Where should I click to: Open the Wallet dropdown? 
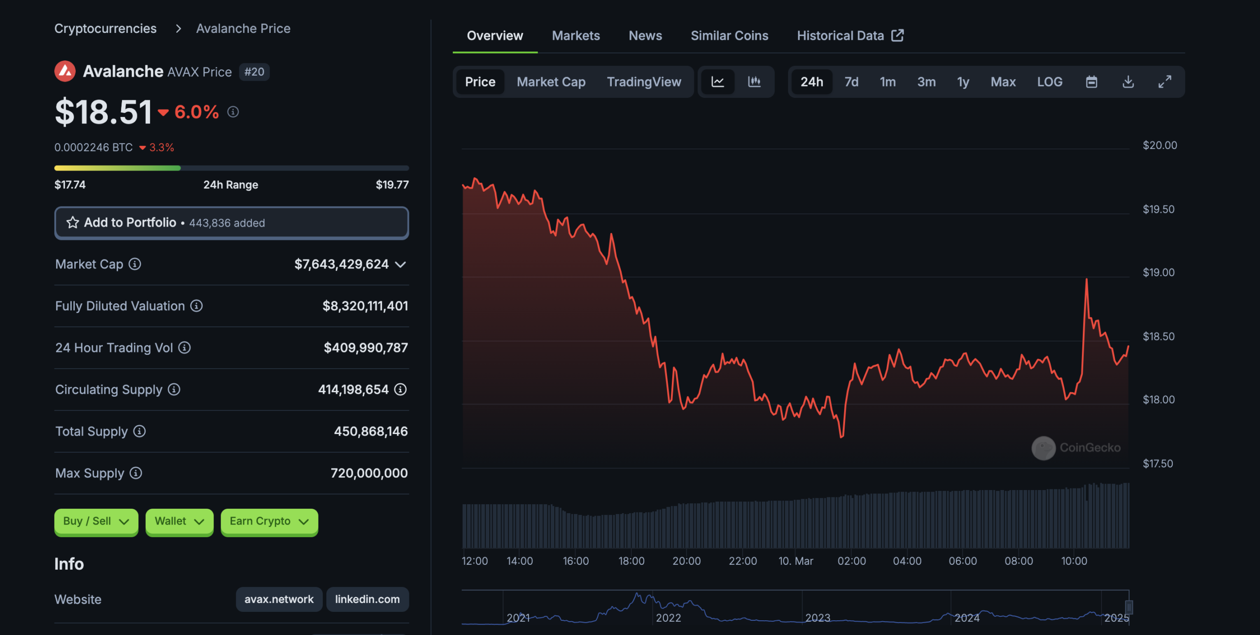(179, 521)
